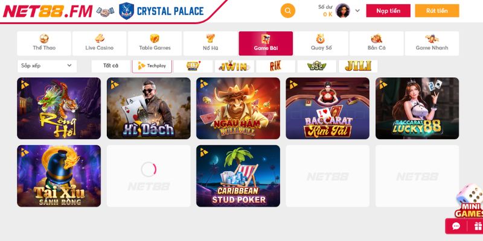This screenshot has width=483, height=241.
Task: Click the NET88.FM site logo
Action: [48, 11]
